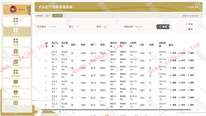206x116 pixels.
Task: Click 退出 to log out
Action: coord(196,7)
